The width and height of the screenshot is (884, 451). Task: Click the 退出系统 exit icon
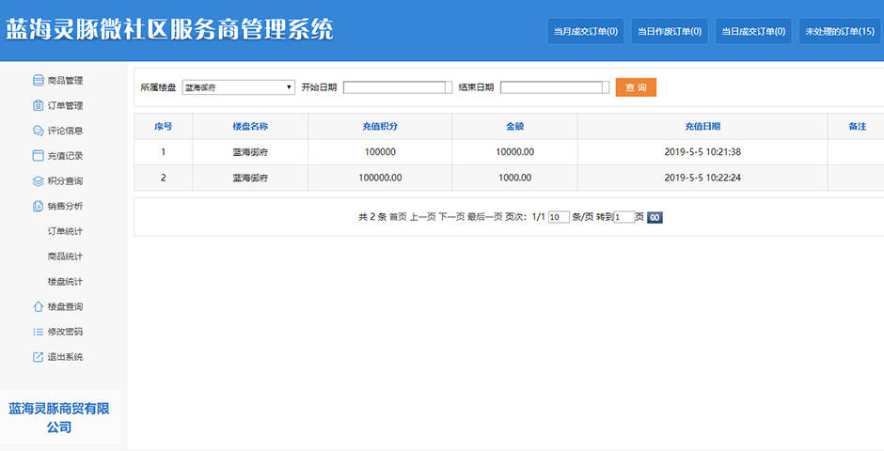(38, 357)
